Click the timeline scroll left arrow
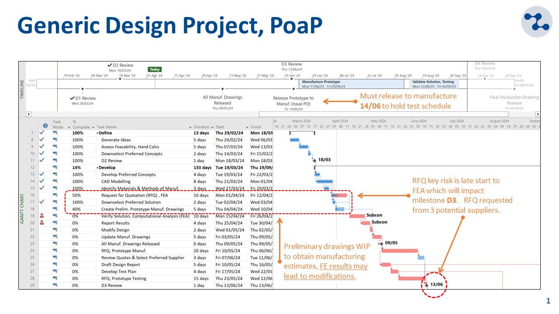The image size is (559, 314). tap(29, 114)
